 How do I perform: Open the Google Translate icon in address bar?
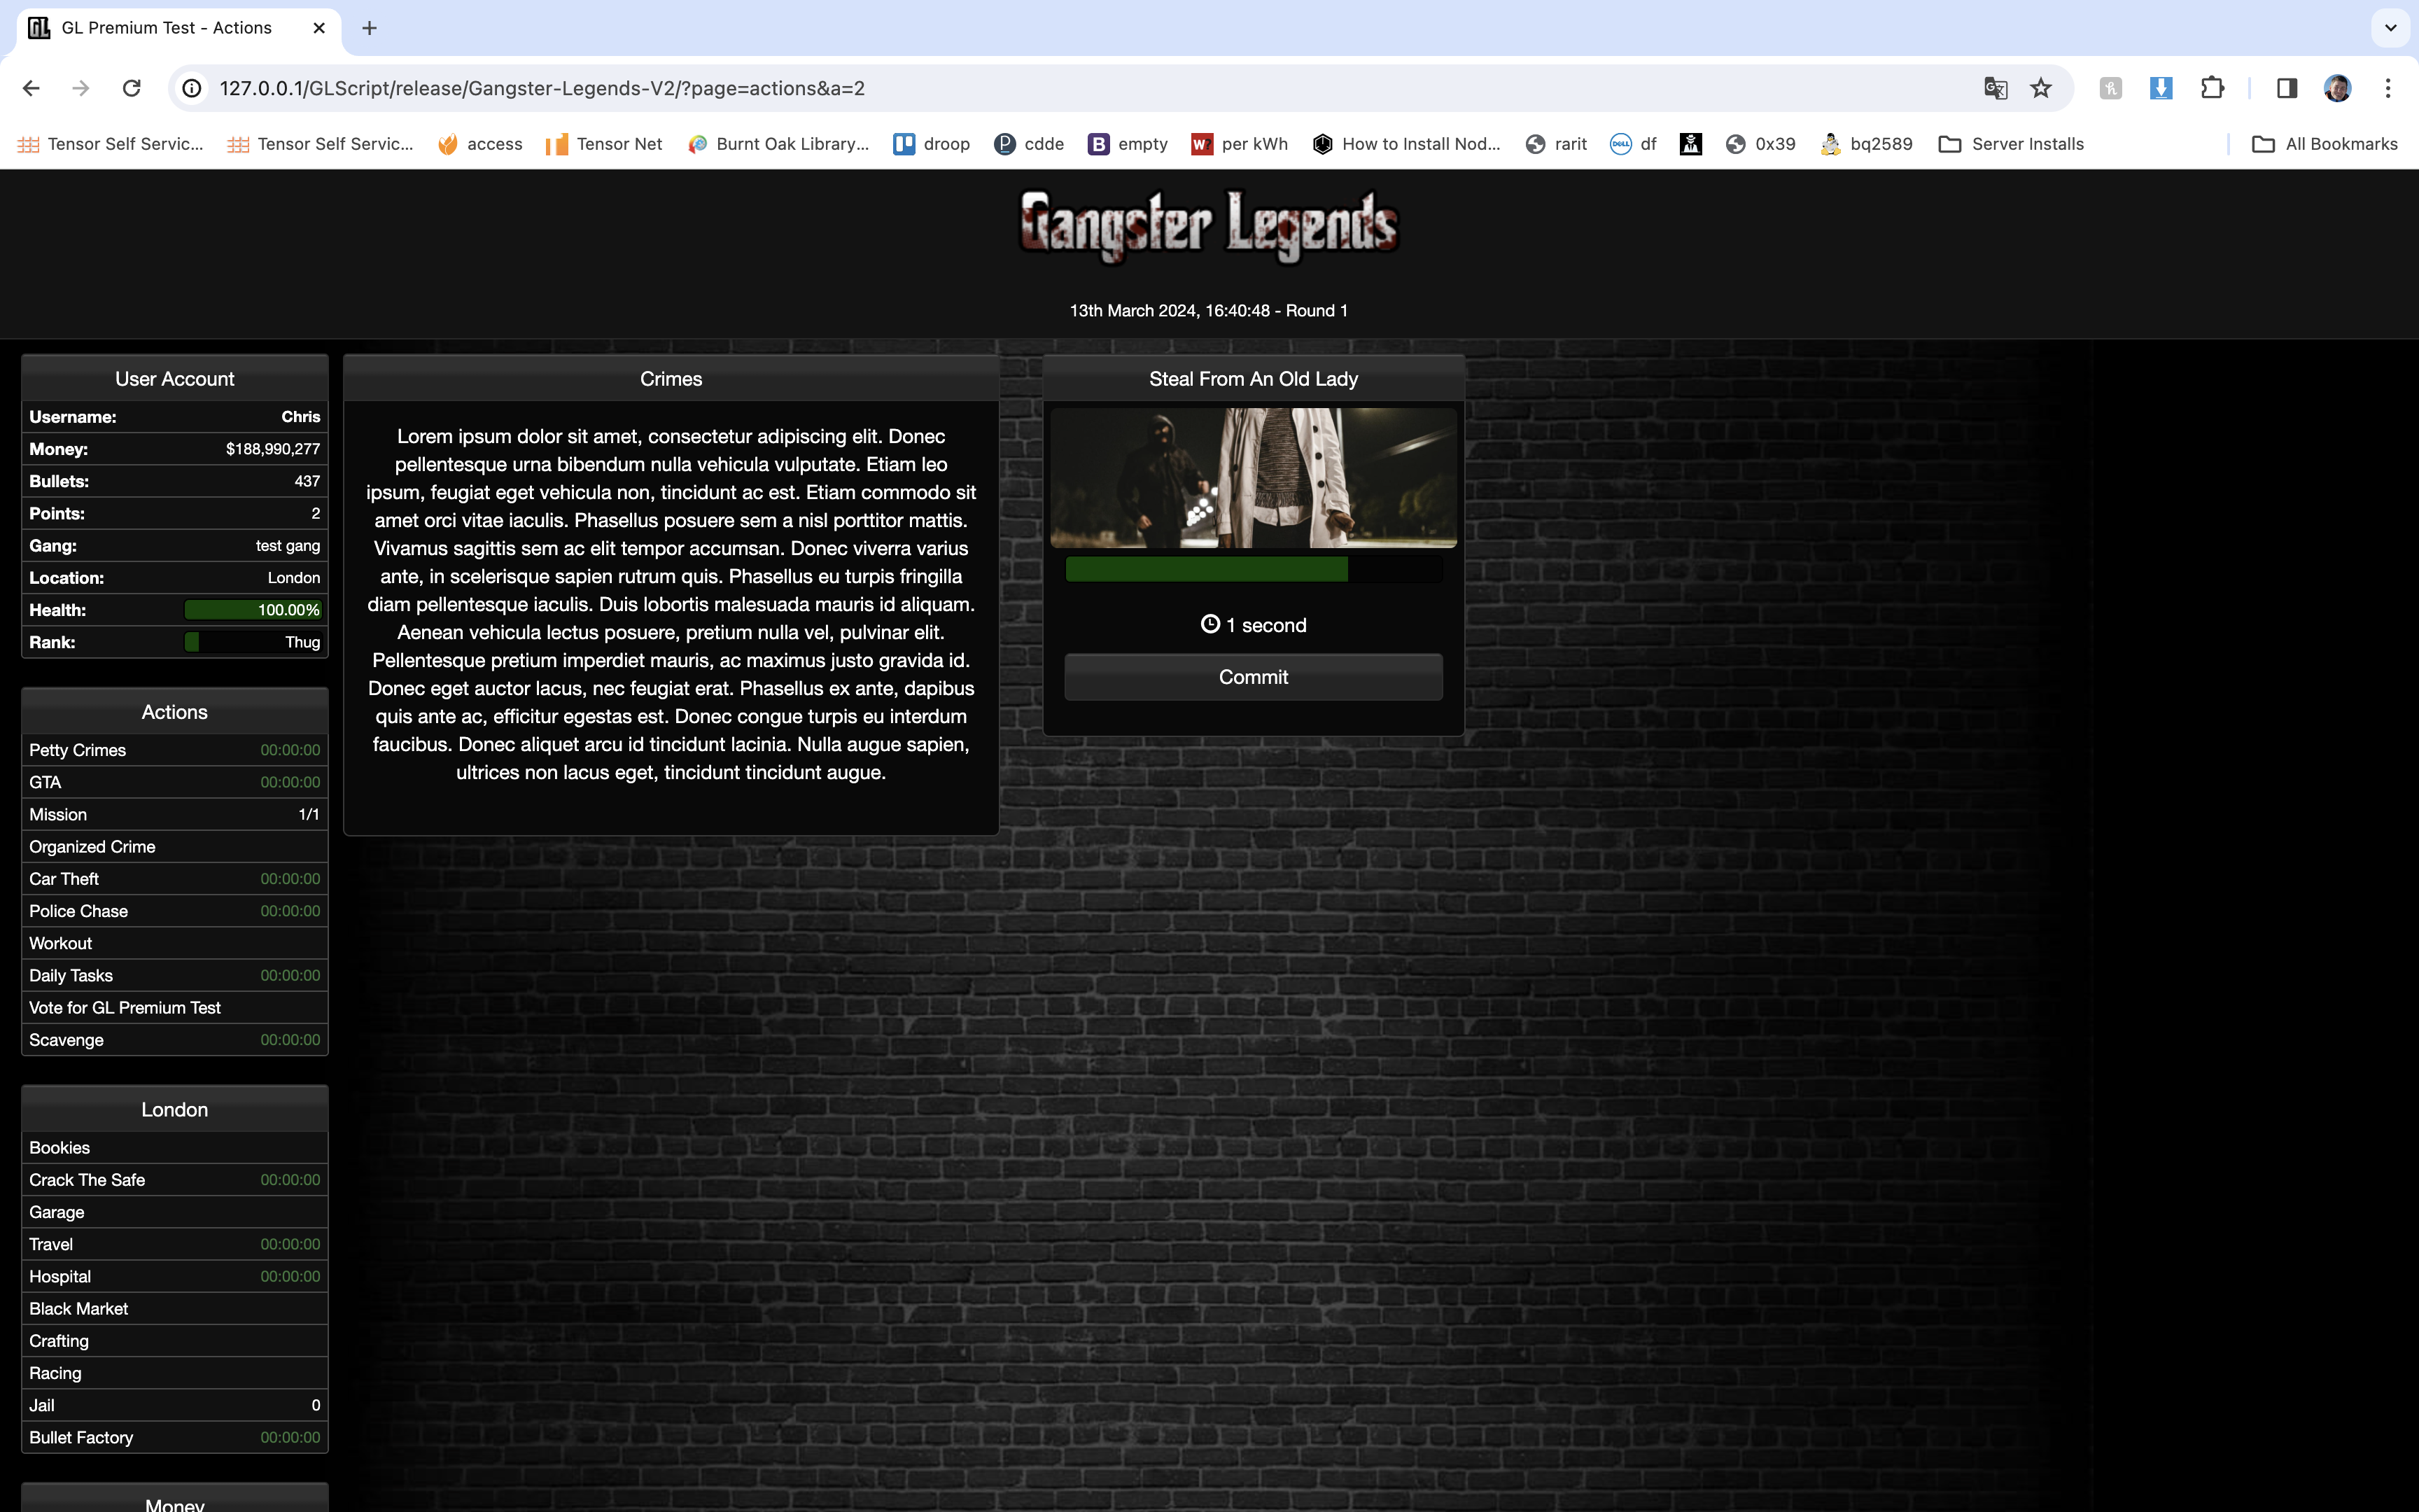[x=1995, y=88]
